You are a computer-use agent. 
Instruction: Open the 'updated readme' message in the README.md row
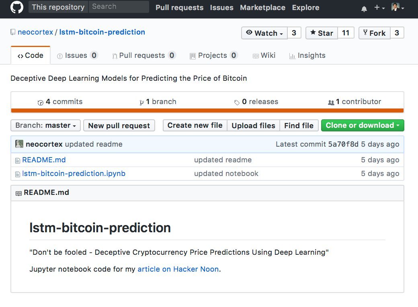pyautogui.click(x=223, y=160)
